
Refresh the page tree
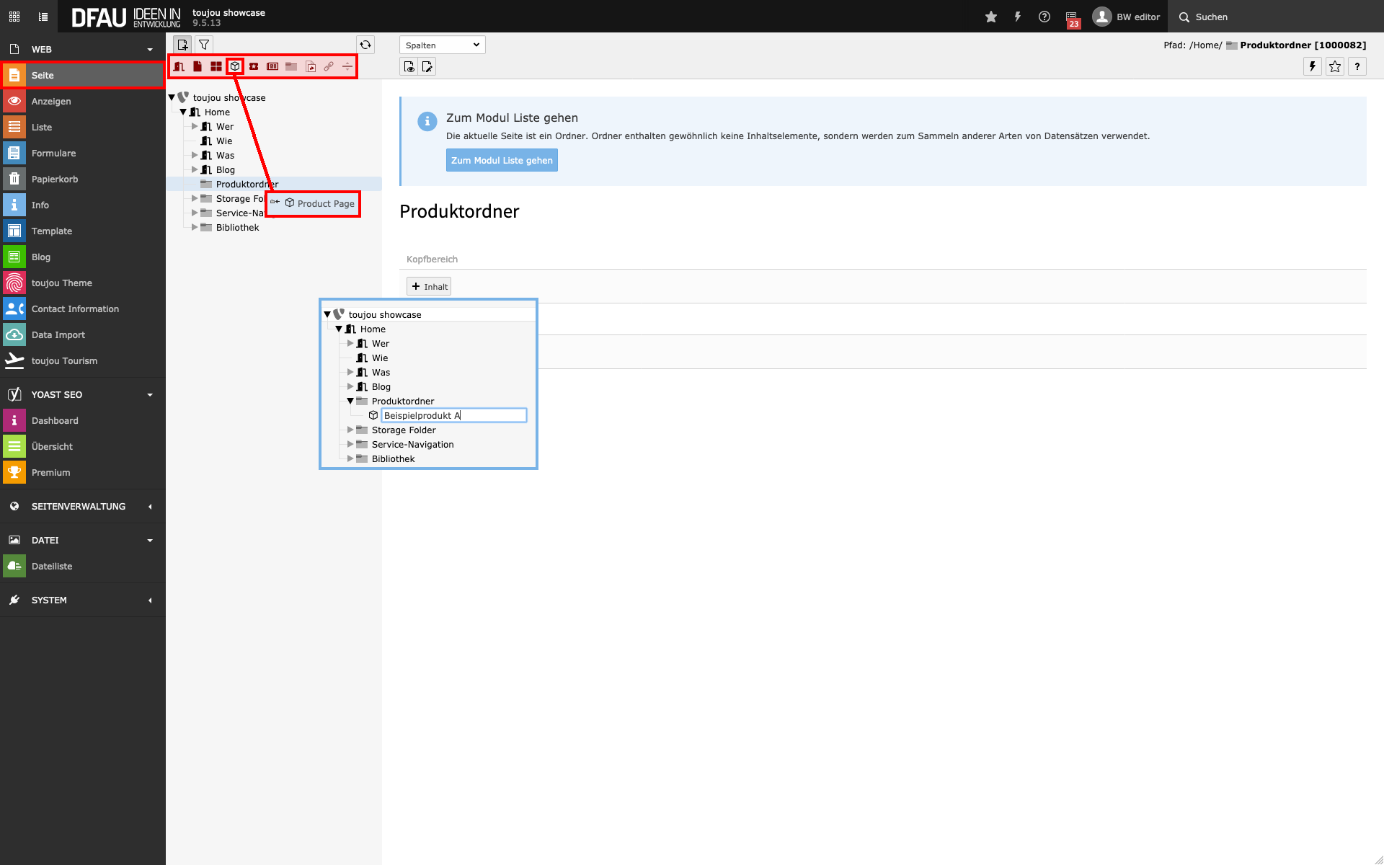pyautogui.click(x=365, y=45)
